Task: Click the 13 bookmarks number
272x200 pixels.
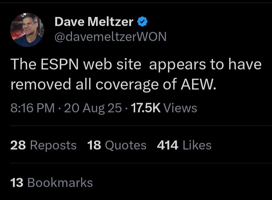Action: click(x=17, y=183)
